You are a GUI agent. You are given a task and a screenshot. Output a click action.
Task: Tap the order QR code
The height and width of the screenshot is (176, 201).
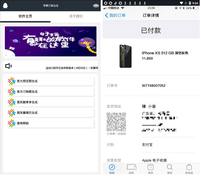point(116,122)
